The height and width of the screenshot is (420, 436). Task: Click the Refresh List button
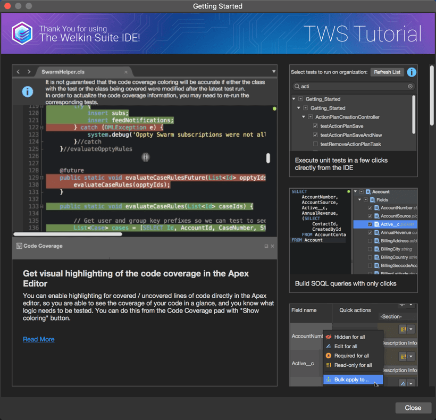pyautogui.click(x=387, y=72)
